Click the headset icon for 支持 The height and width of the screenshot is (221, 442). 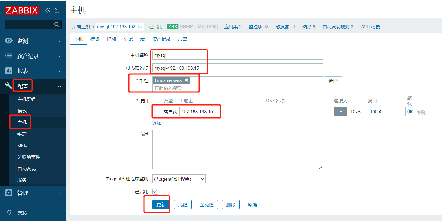pos(9,213)
